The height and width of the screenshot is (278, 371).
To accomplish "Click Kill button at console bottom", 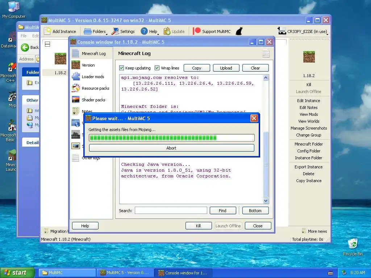I will pyautogui.click(x=198, y=226).
